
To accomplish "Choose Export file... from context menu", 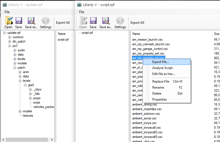I will pyautogui.click(x=160, y=62).
